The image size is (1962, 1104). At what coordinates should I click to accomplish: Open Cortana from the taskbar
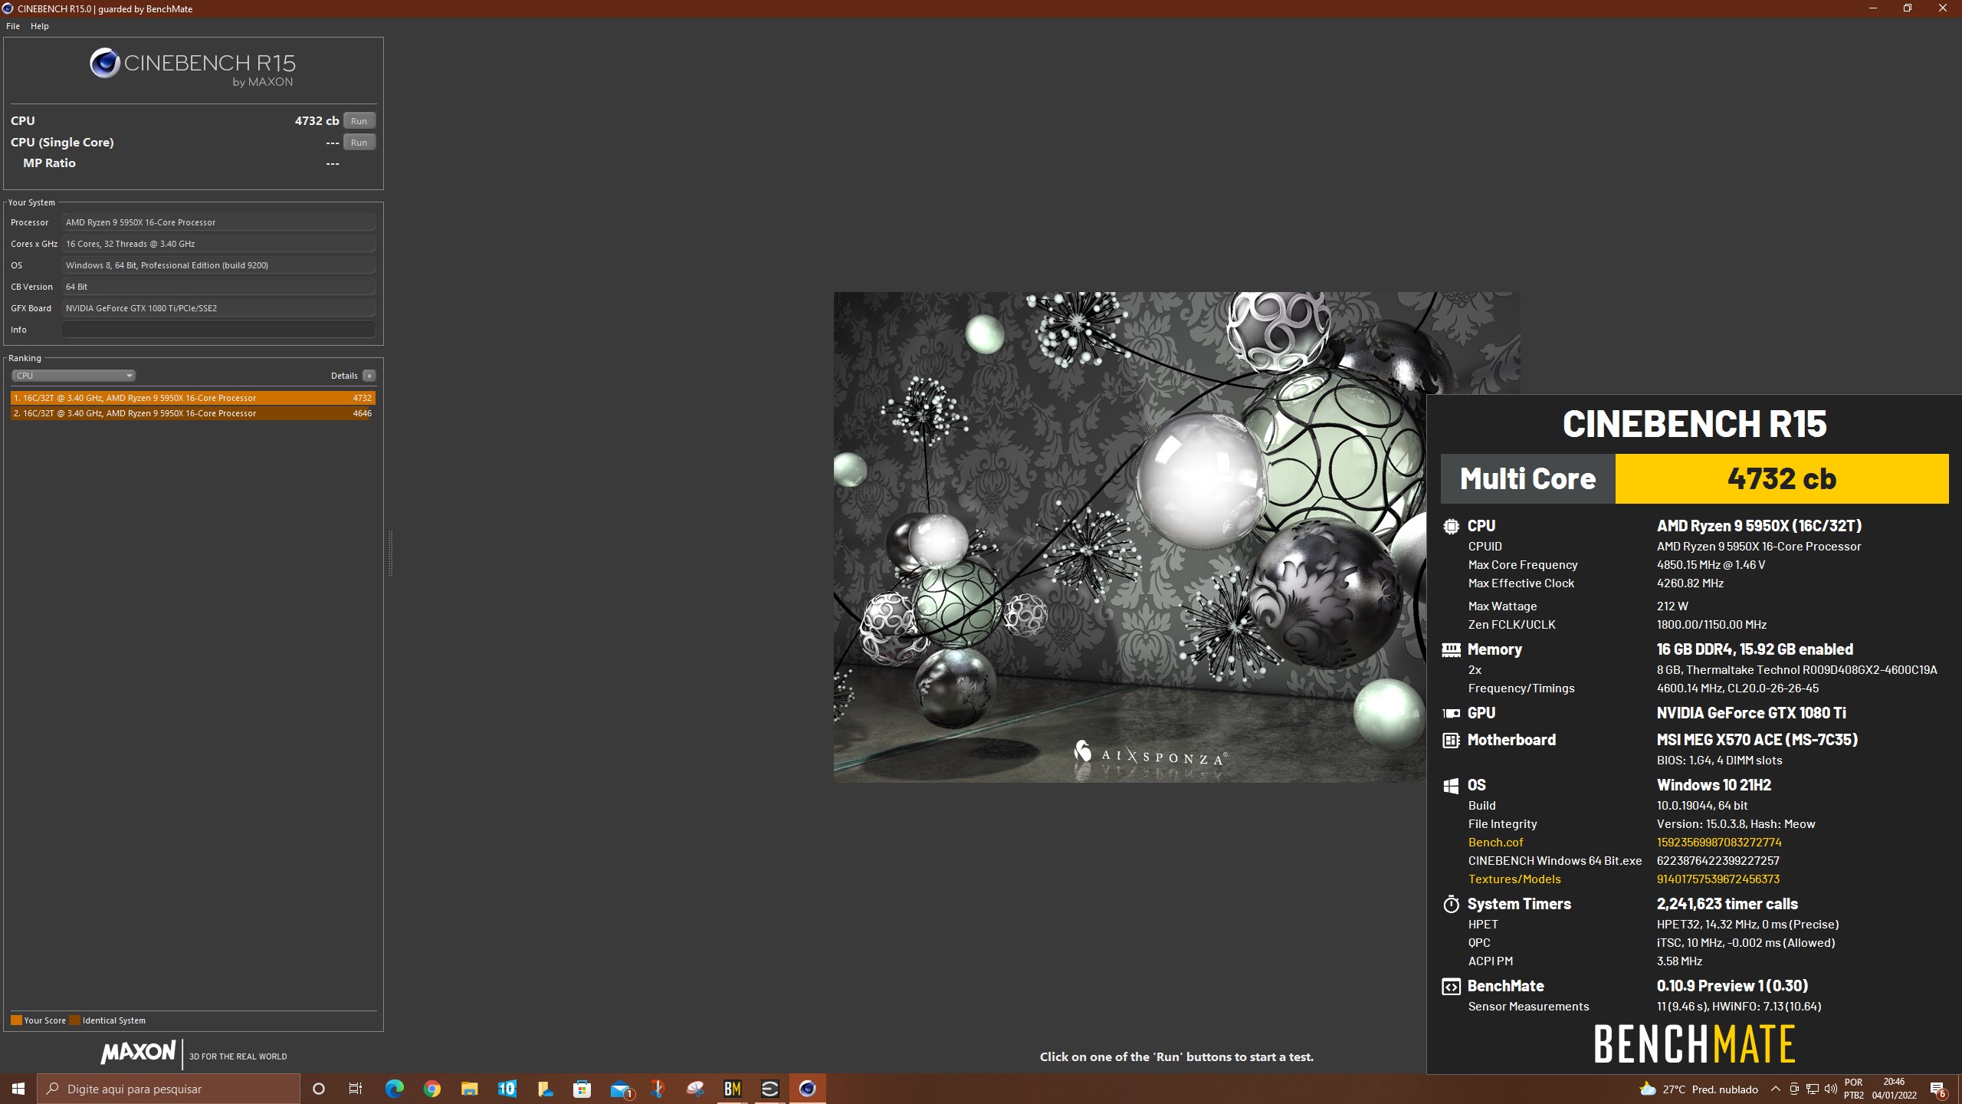point(319,1089)
